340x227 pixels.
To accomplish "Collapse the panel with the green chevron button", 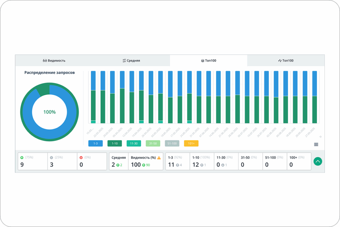I will pyautogui.click(x=318, y=161).
